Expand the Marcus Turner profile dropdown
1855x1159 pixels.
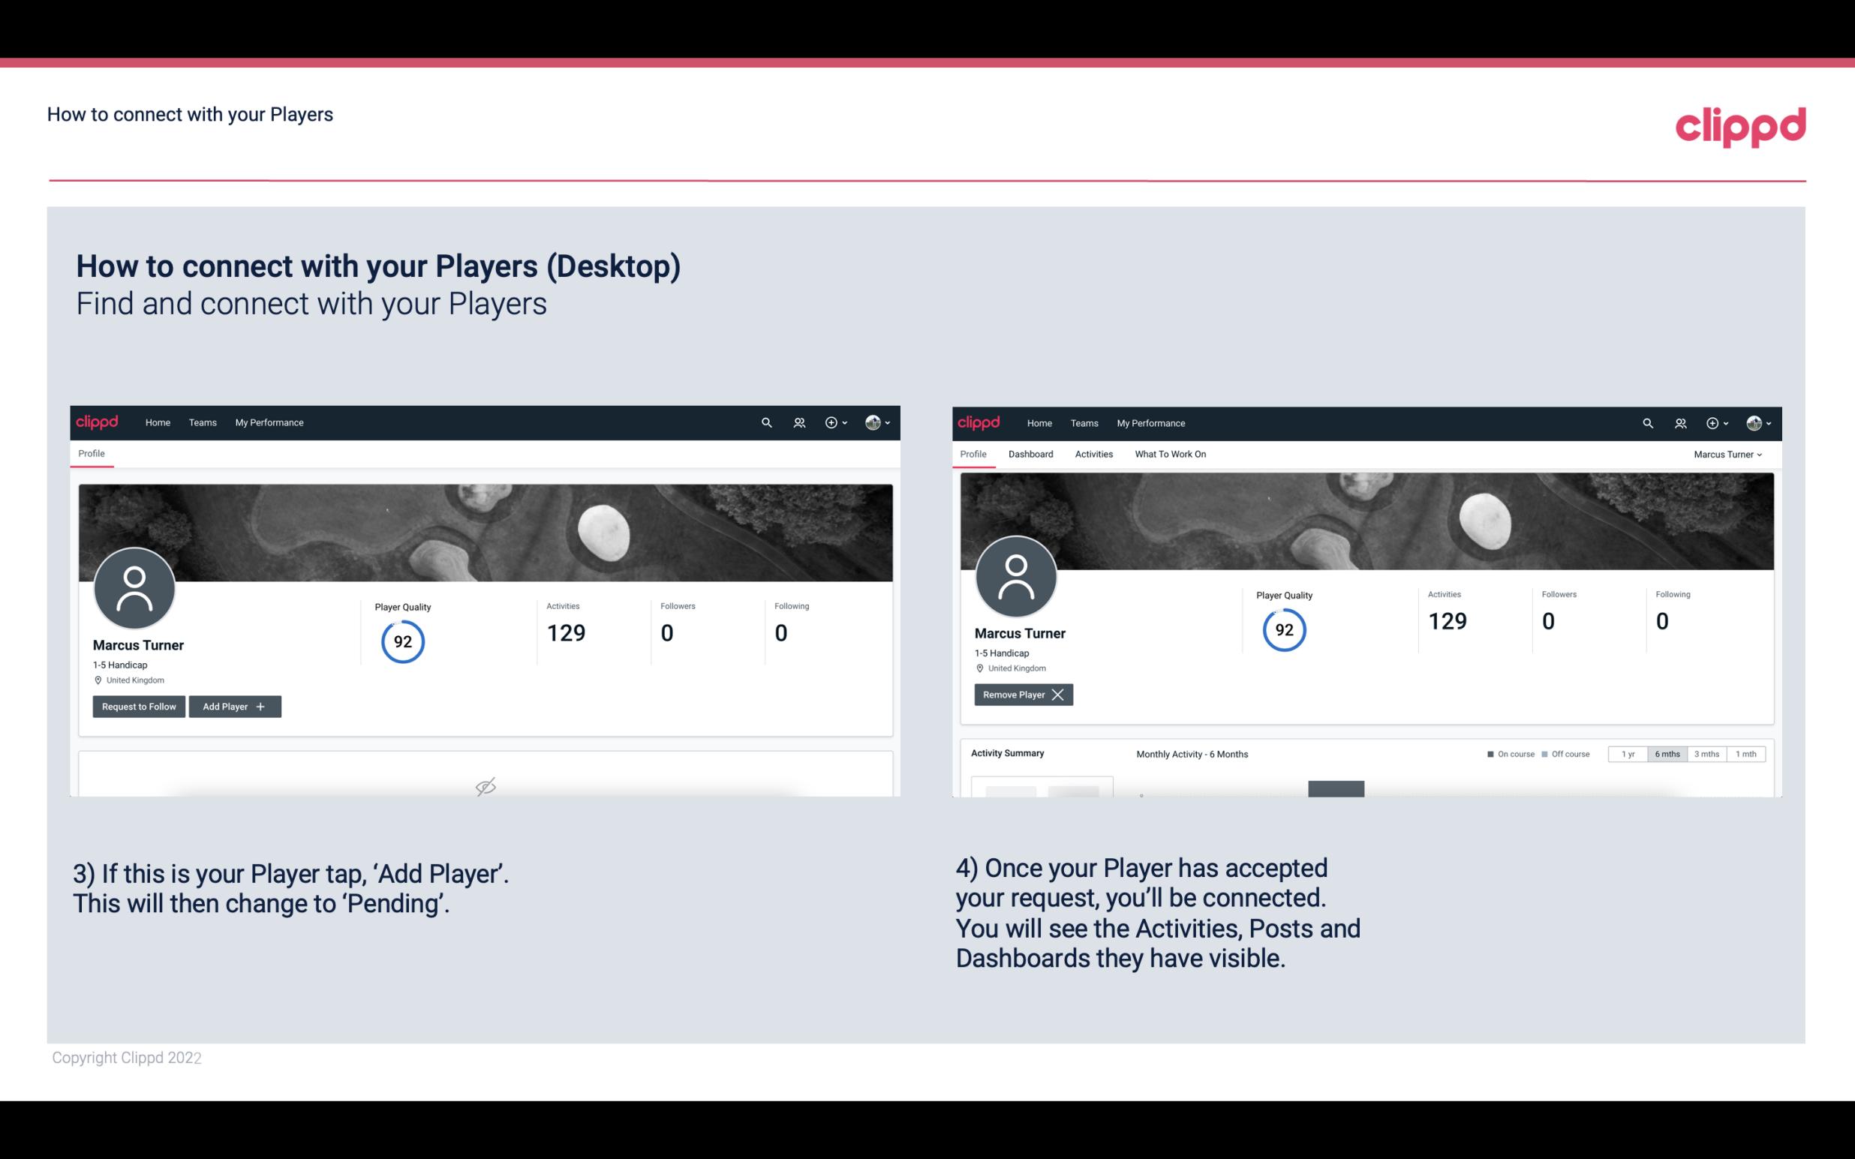tap(1730, 454)
